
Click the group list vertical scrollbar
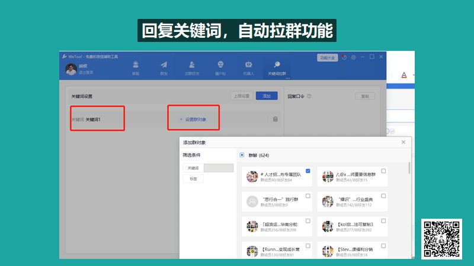pos(409,170)
